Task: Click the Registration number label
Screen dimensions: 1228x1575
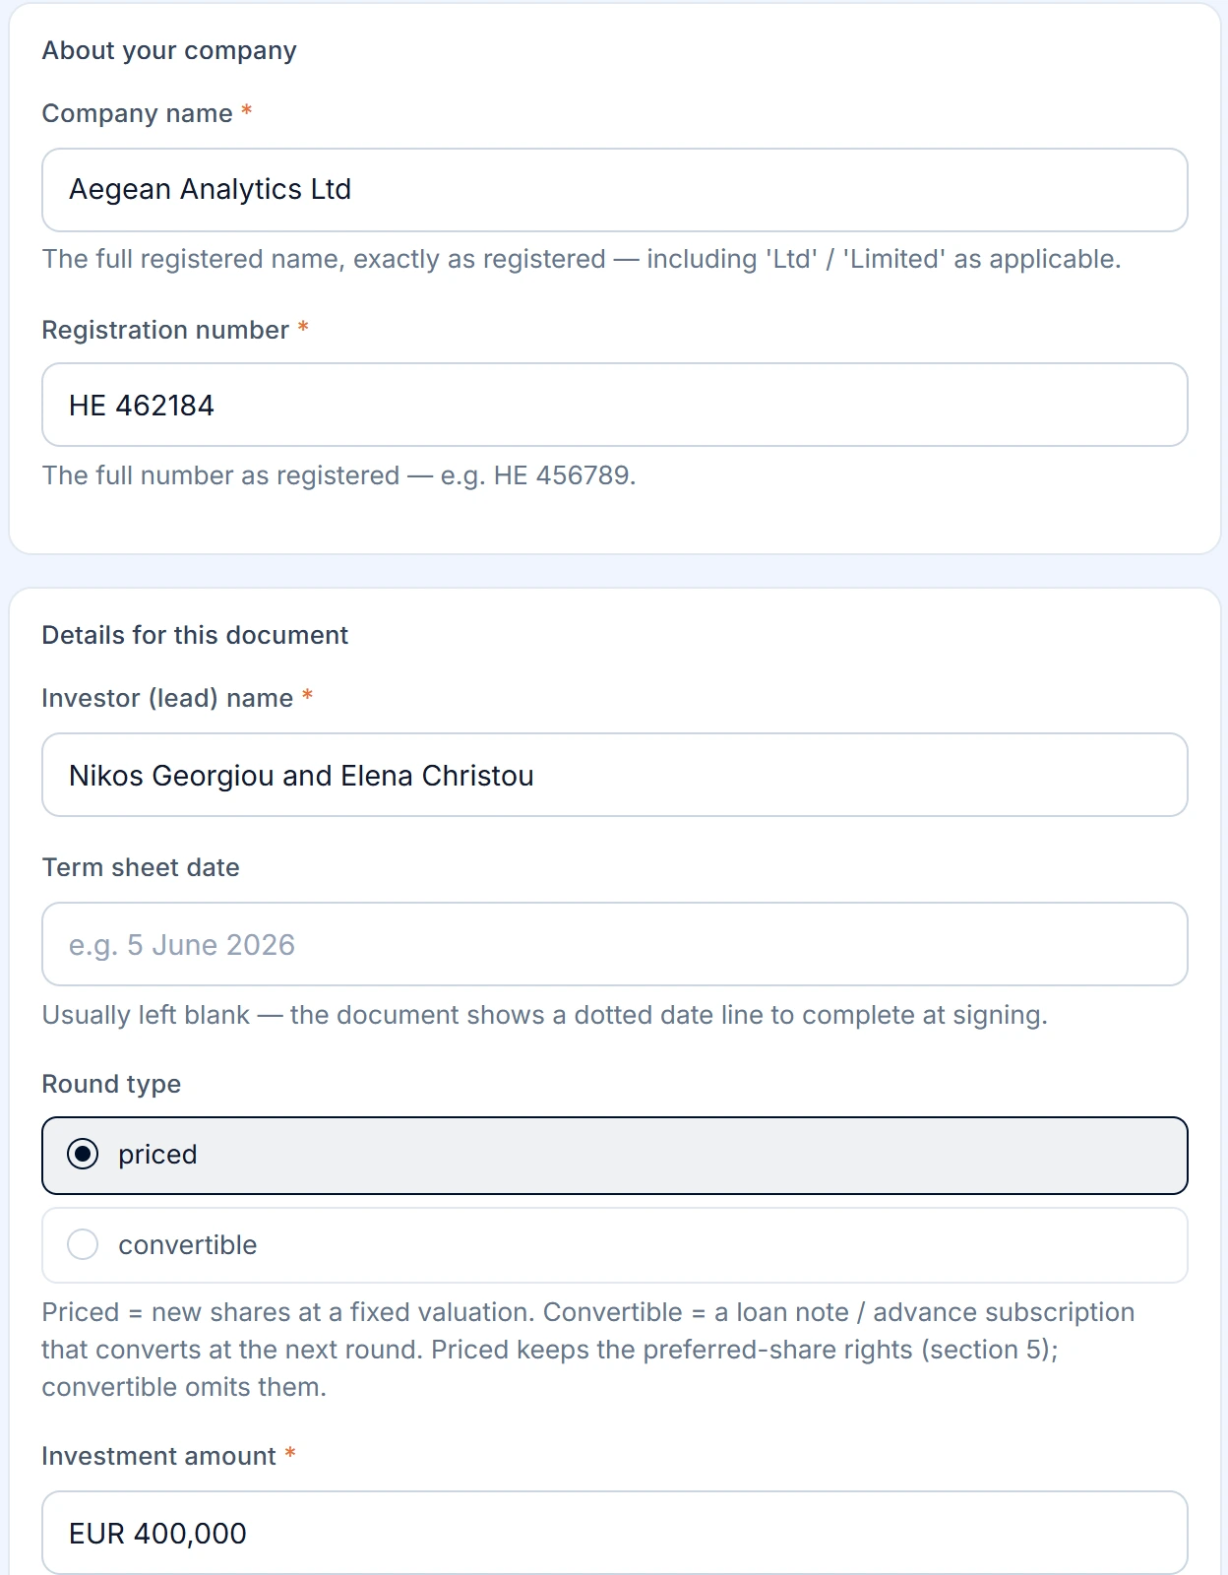Action: tap(165, 330)
